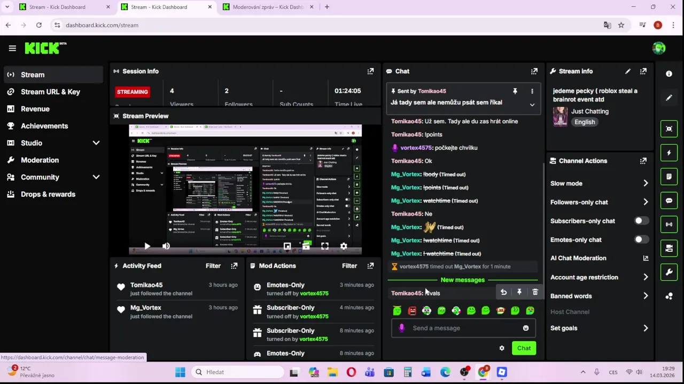Bookmark this page with the star icon
684x384 pixels.
tap(621, 25)
